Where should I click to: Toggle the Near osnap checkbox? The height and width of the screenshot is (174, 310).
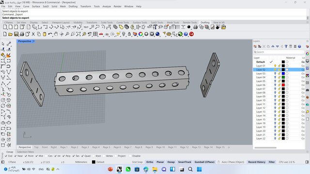[15, 156]
